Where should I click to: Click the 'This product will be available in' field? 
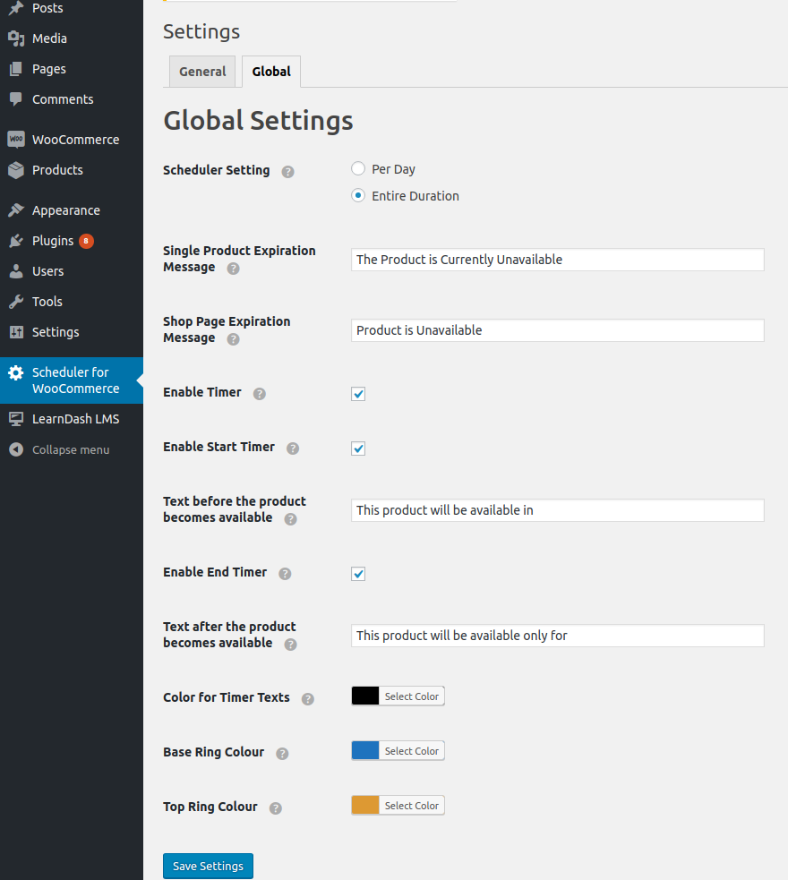tap(557, 510)
